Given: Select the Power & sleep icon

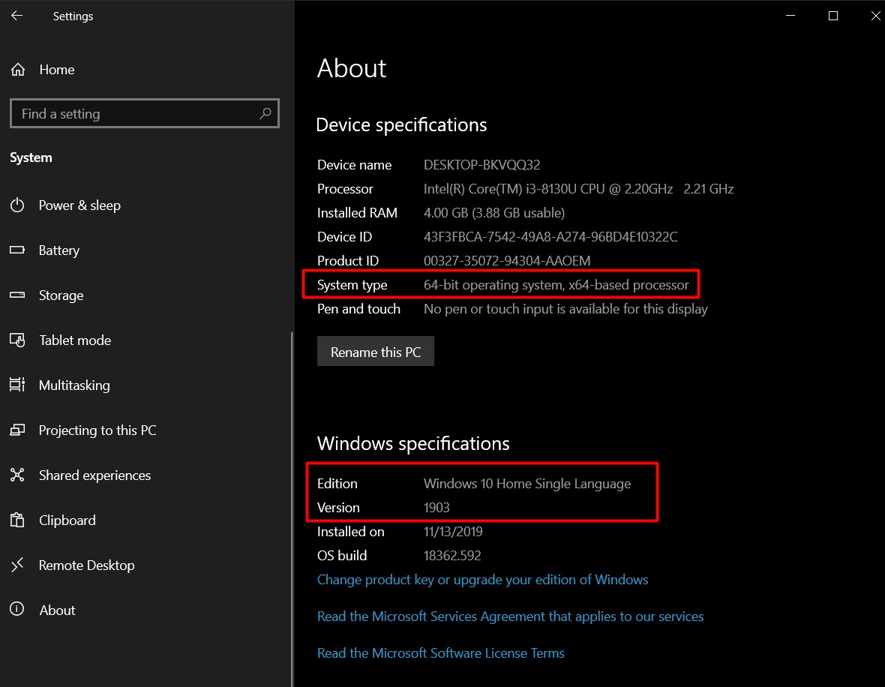Looking at the screenshot, I should tap(17, 205).
